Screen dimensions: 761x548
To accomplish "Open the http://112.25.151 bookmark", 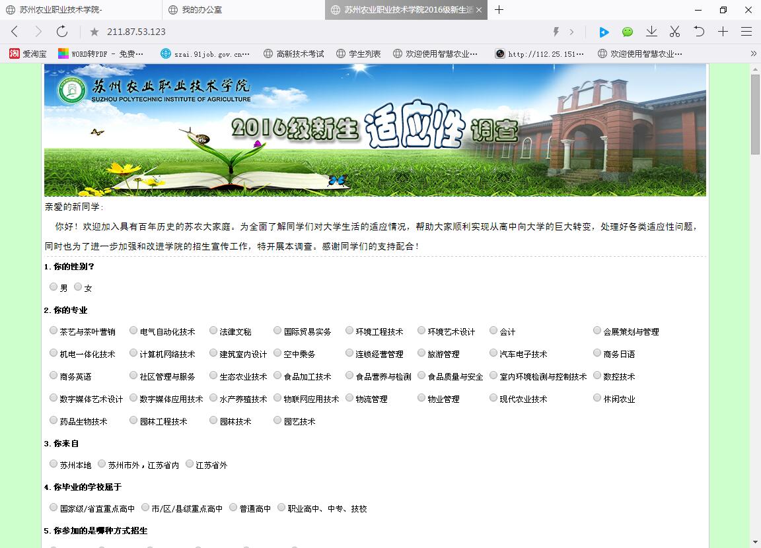I will coord(540,54).
